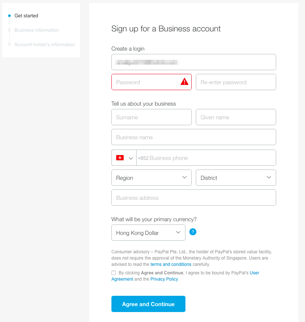Viewport: 305px width, 322px height.
Task: Open the terms and conditions link
Action: (171, 264)
